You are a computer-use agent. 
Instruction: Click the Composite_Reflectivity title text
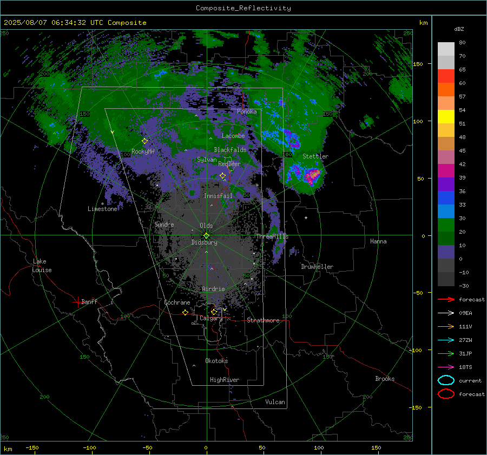(243, 8)
